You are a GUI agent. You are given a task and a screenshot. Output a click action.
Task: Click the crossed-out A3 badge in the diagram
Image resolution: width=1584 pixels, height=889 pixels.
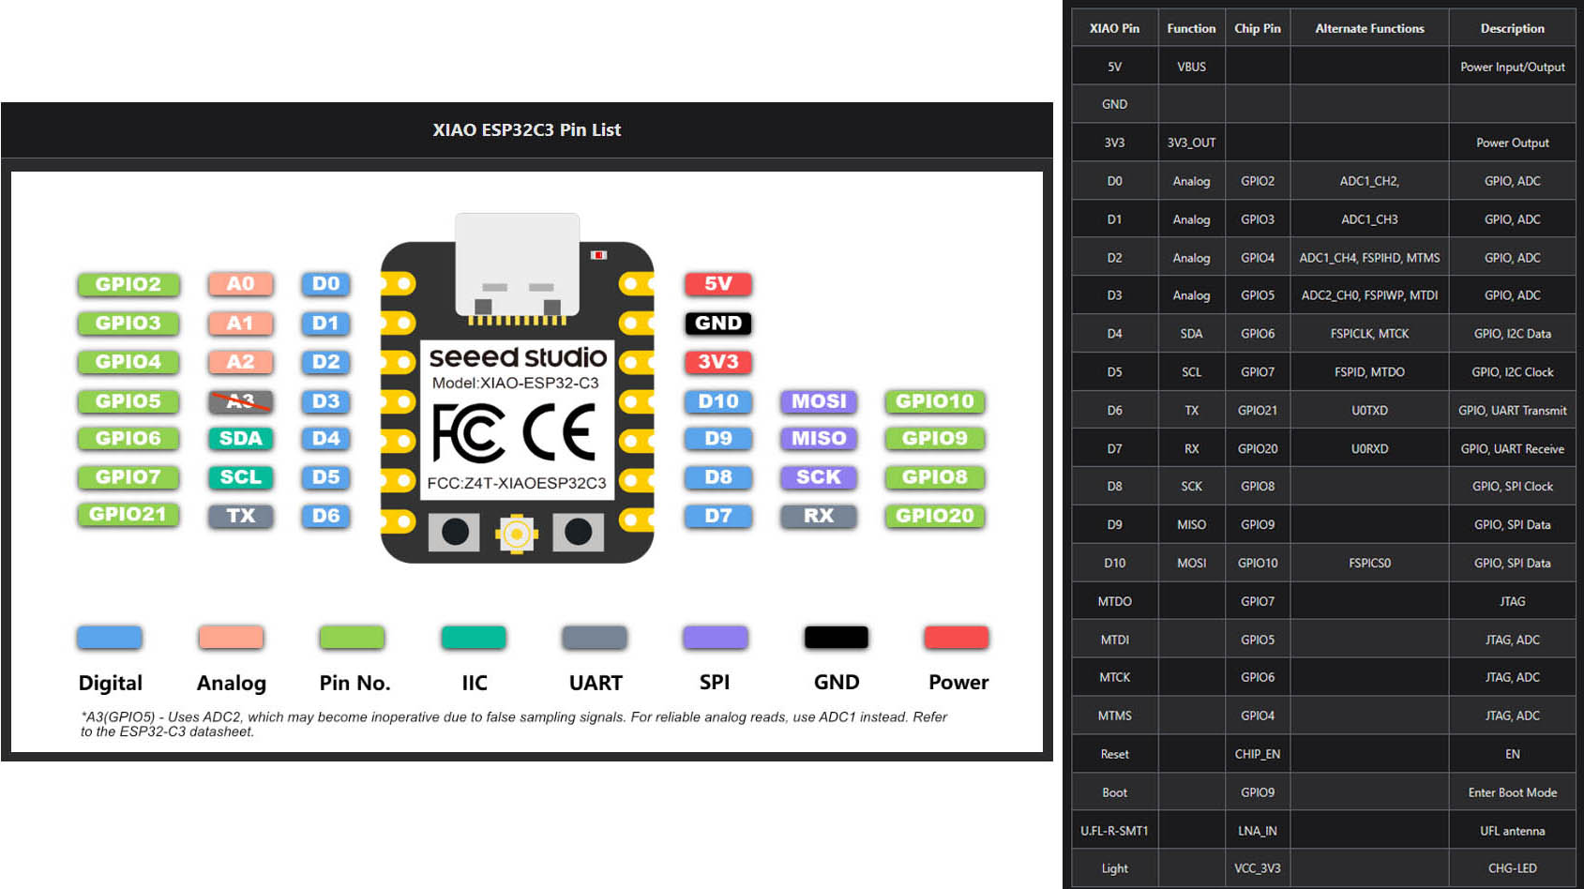[x=241, y=401]
